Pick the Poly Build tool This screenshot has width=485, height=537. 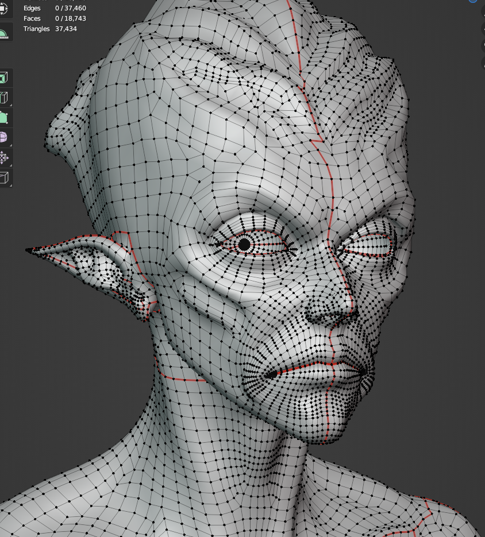[3, 118]
